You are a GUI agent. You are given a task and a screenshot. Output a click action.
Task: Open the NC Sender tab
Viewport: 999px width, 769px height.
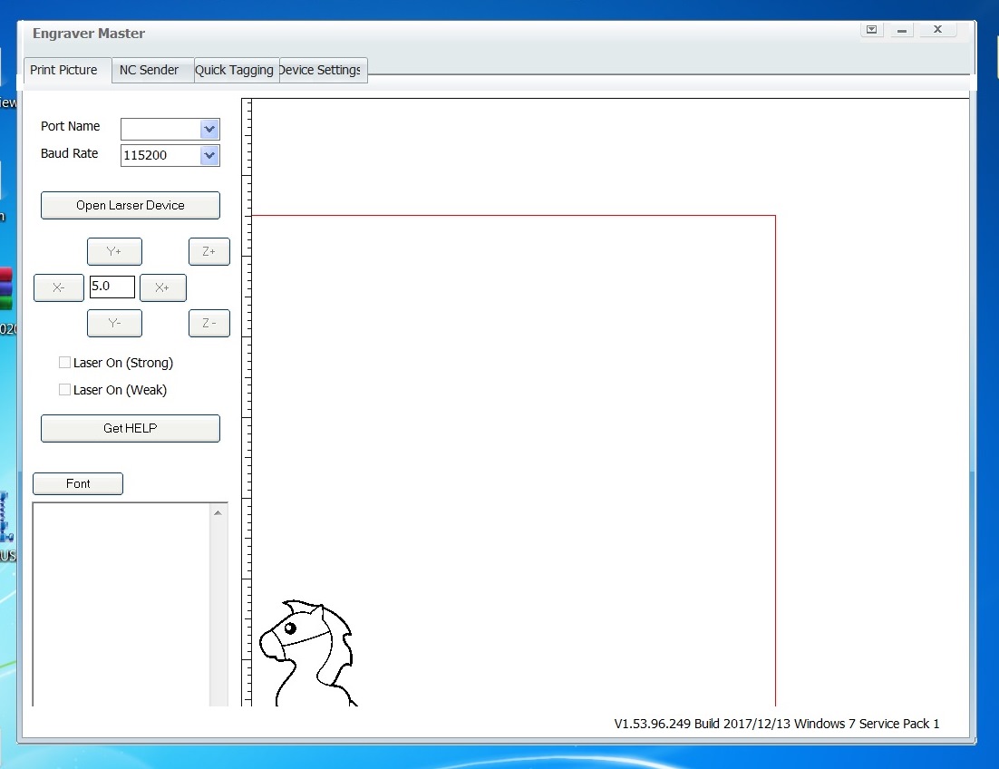153,70
